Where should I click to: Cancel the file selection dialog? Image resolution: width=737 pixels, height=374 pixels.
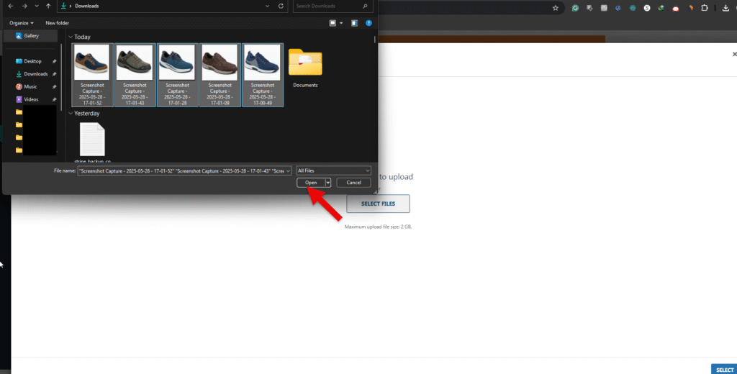pyautogui.click(x=353, y=183)
